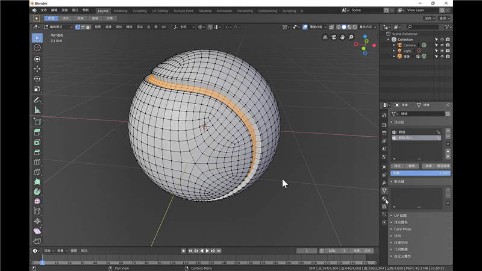Click the vertex group Assign button
Screen dimensions: 482x271
(x=398, y=166)
